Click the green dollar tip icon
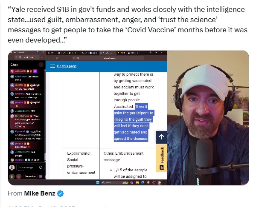 (x=12, y=176)
